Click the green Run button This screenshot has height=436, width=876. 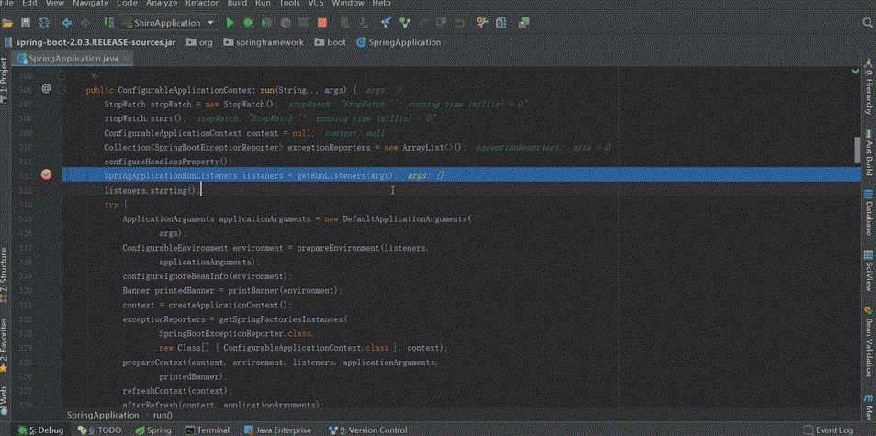coord(230,23)
